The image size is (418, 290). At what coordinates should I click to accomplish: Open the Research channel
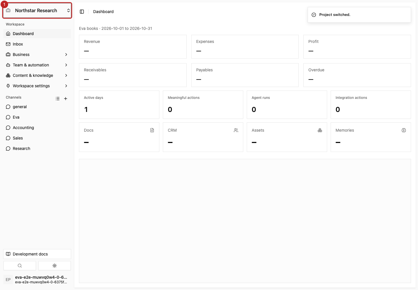[x=37, y=148]
